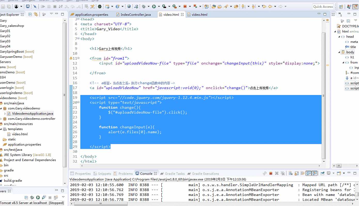359x206 pixels.
Task: Collapse all in the Outline view toolbar
Action: (x=348, y=21)
